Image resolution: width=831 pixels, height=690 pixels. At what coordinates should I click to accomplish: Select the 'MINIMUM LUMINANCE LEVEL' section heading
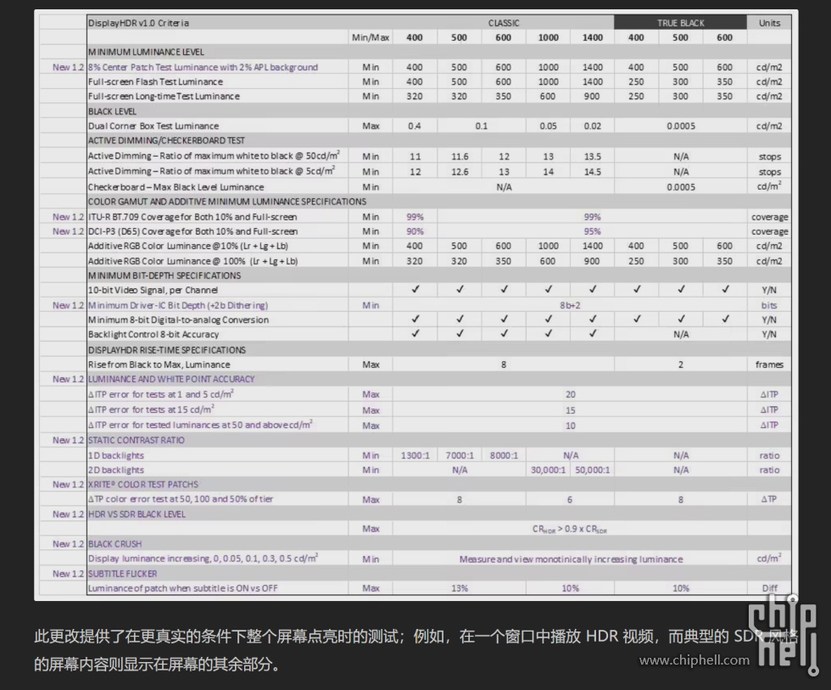pyautogui.click(x=146, y=52)
